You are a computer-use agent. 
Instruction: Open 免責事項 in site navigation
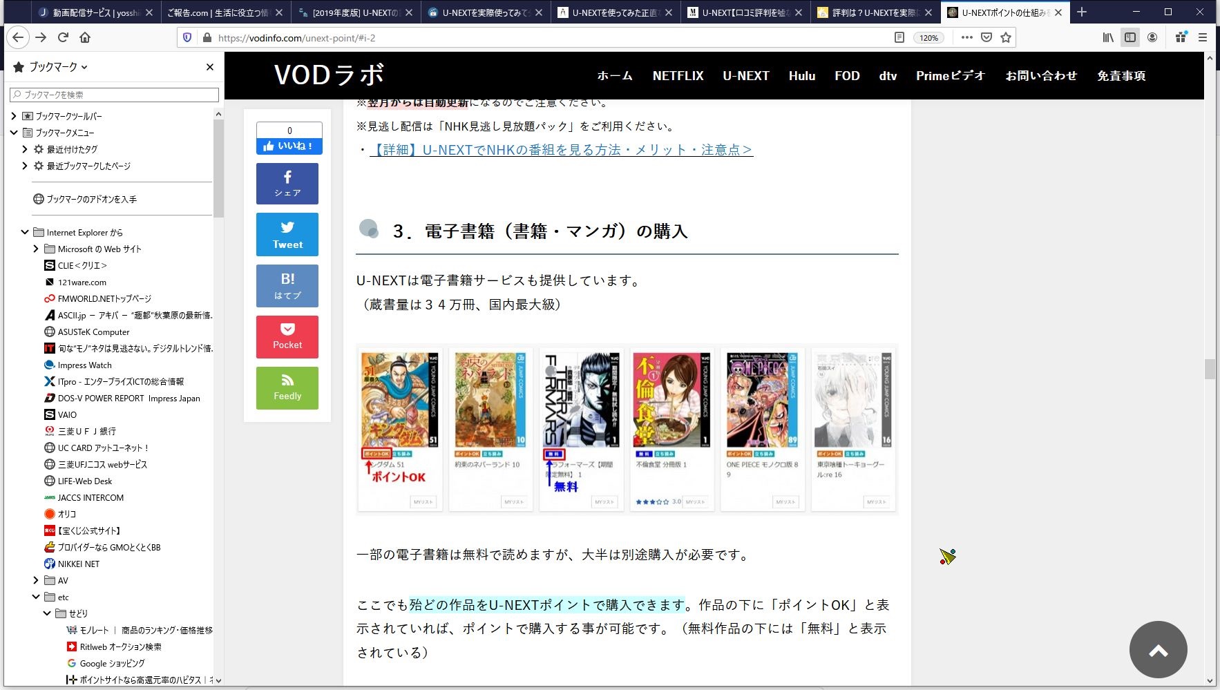1121,76
